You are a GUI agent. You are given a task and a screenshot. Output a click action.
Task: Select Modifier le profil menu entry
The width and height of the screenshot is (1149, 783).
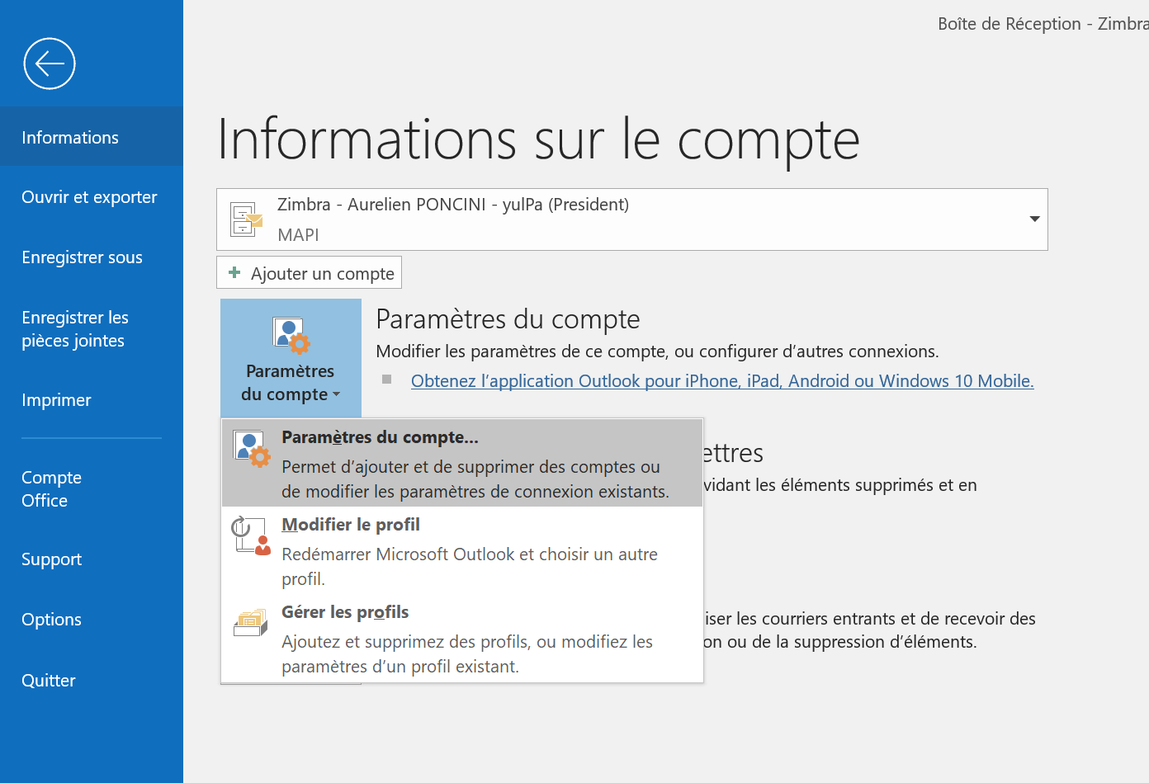(462, 550)
